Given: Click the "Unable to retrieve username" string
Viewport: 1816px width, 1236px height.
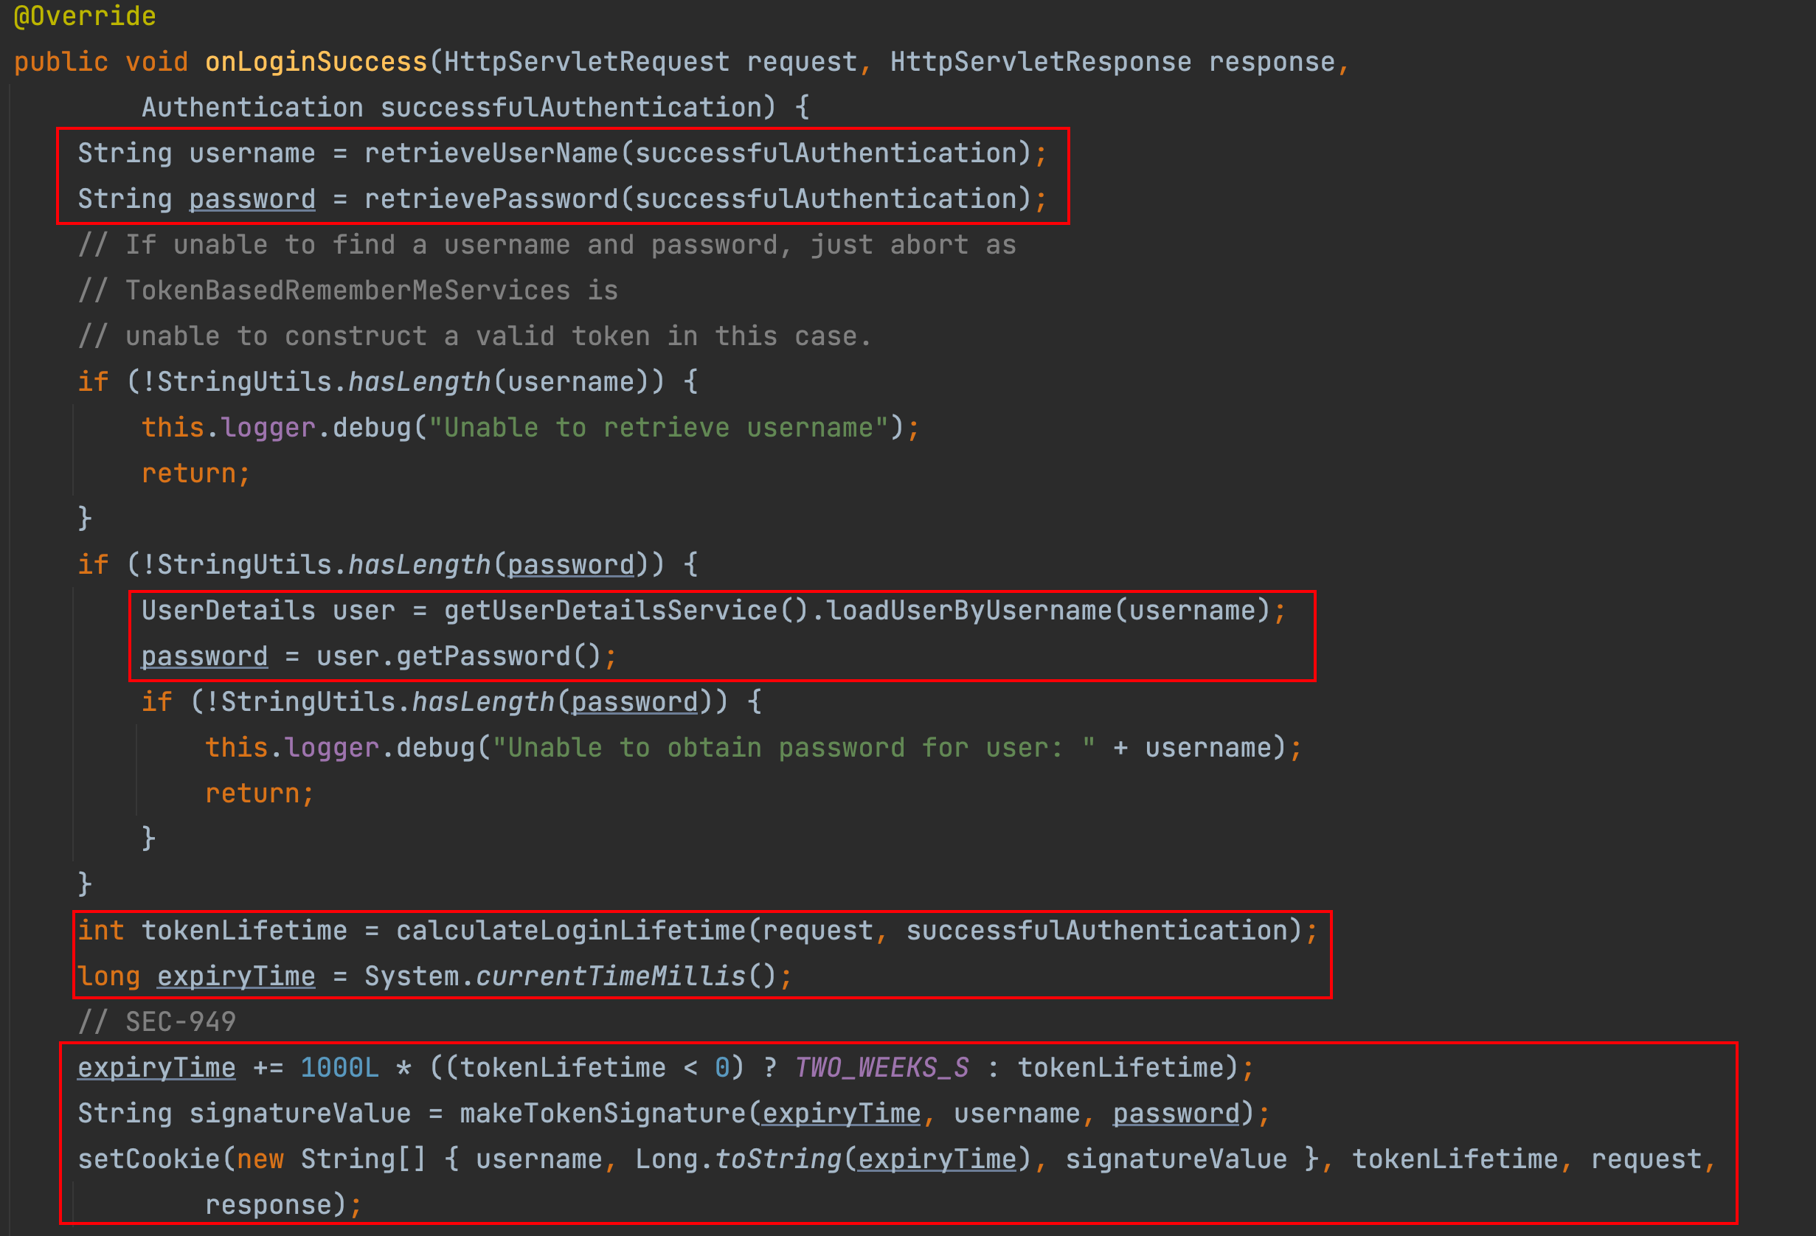Looking at the screenshot, I should 658,428.
